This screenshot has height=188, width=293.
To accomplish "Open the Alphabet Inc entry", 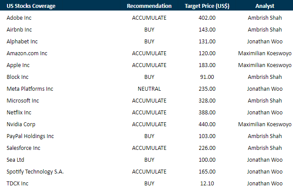I will 22,42.
